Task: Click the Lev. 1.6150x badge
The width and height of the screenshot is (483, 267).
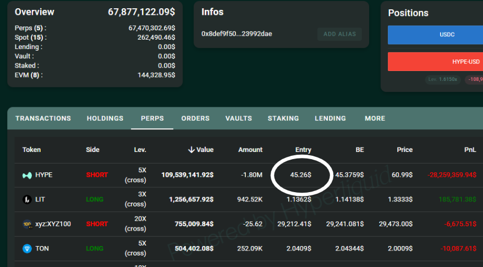Action: click(443, 79)
